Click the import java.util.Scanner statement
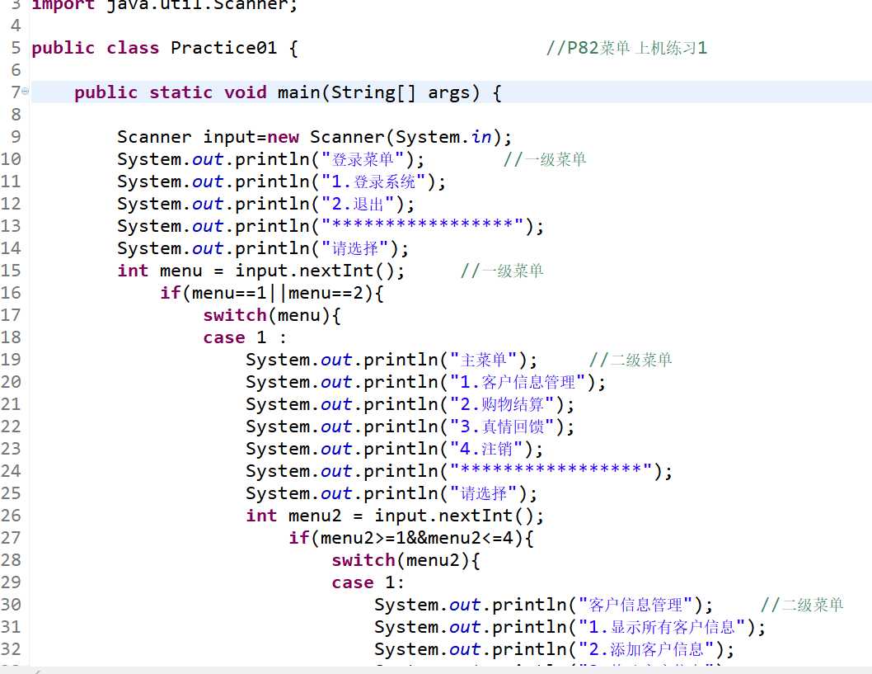The width and height of the screenshot is (872, 674). point(165,5)
